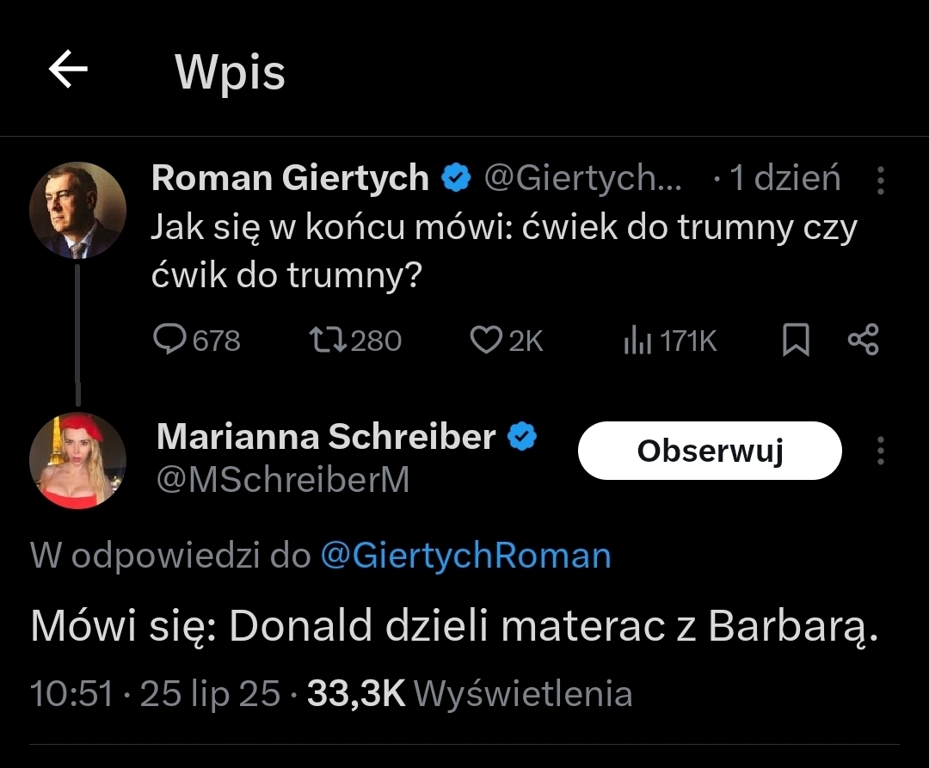Open Marianna Schreiber's profile picture

pyautogui.click(x=77, y=461)
